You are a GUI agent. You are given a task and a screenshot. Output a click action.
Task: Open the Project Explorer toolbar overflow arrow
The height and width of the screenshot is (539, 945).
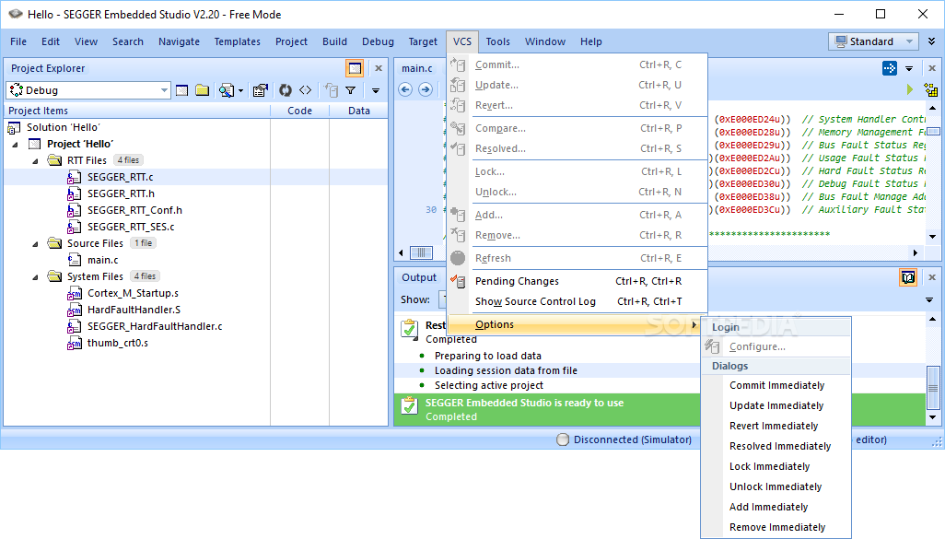[x=376, y=91]
